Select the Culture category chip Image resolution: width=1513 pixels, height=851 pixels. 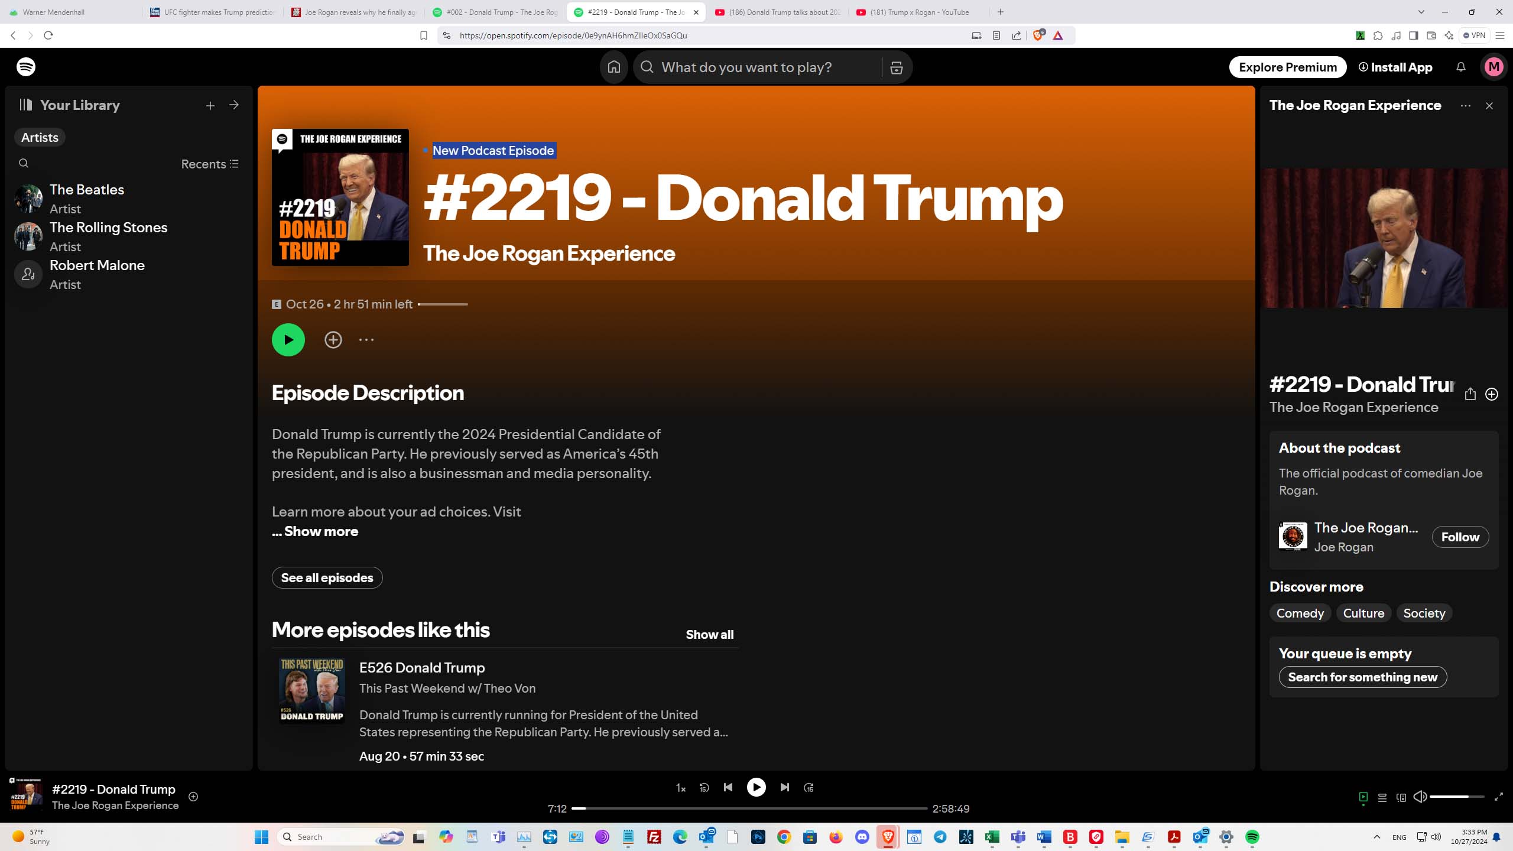1363,613
